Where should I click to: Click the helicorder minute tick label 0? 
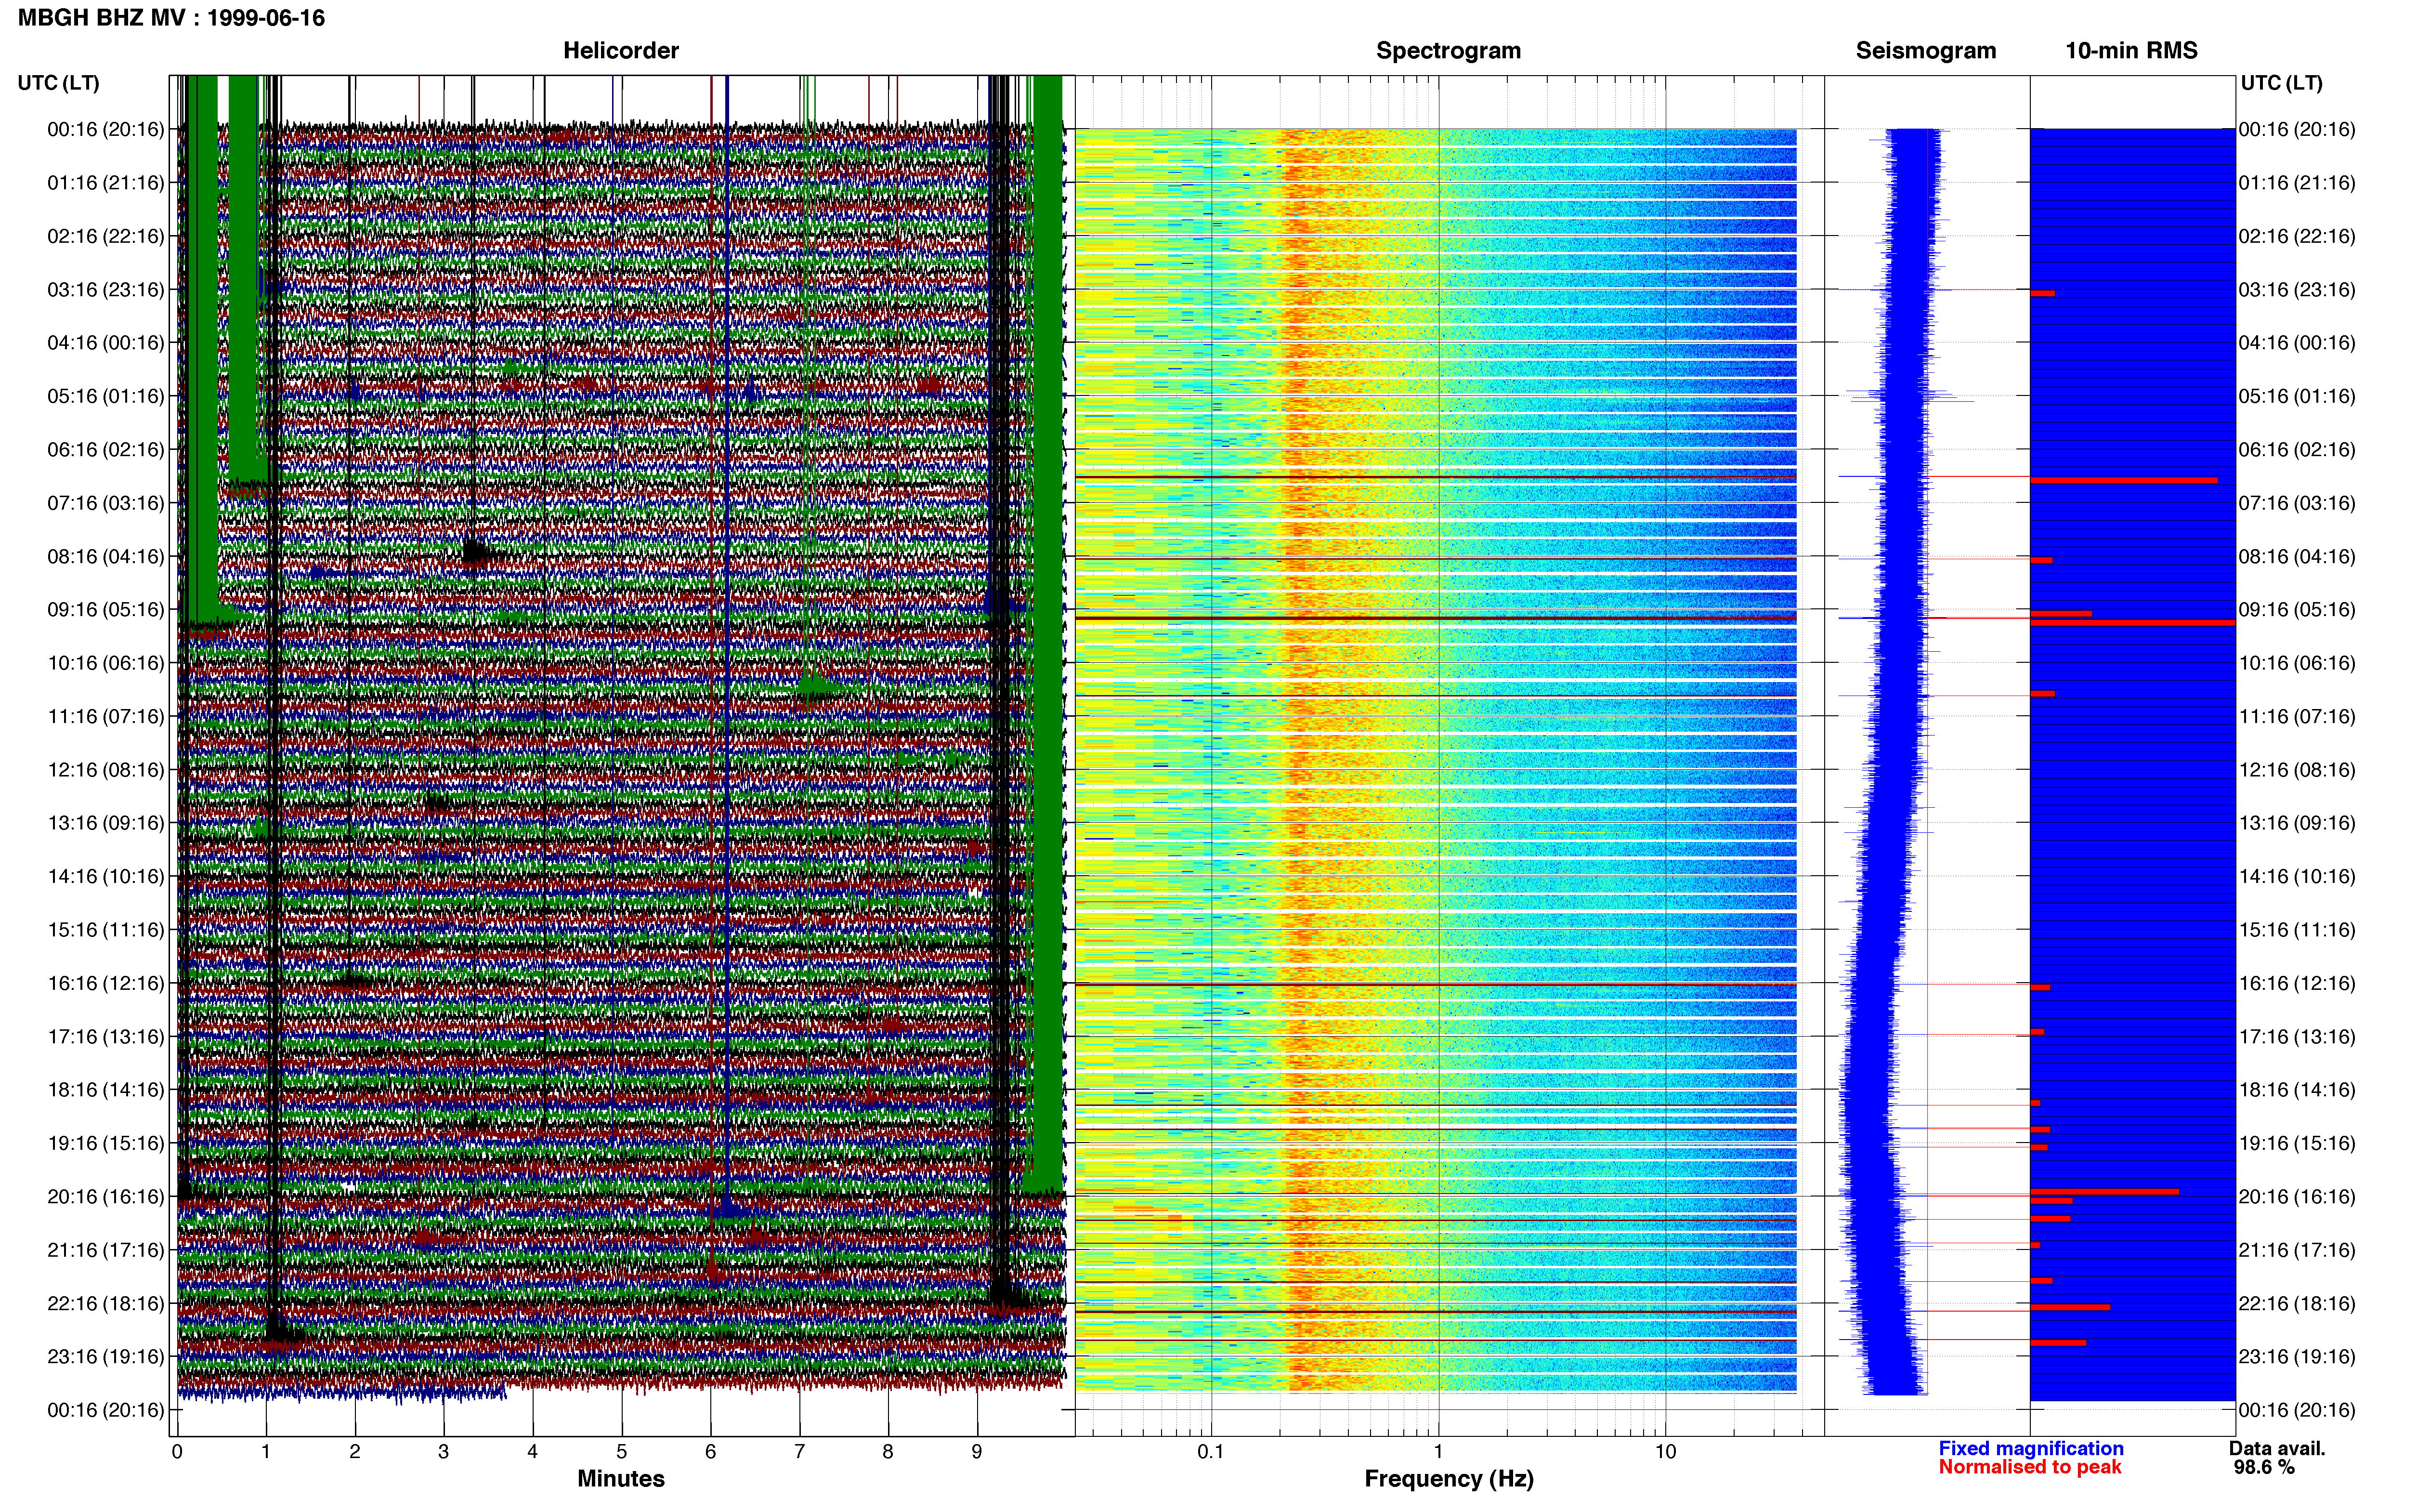(x=177, y=1452)
